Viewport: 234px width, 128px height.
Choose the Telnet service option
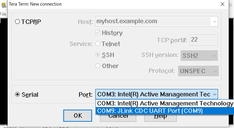[98, 44]
